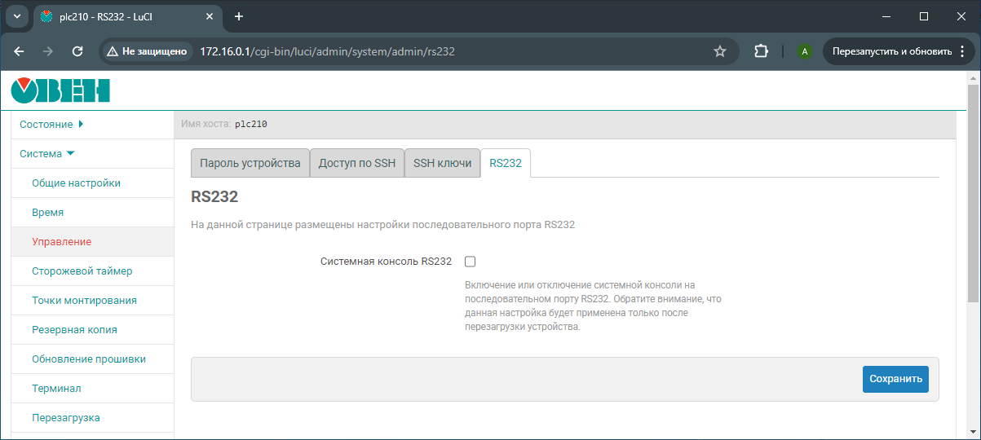Screen dimensions: 981x440
Task: Navigate to Обновление прошивки page
Action: 88,359
